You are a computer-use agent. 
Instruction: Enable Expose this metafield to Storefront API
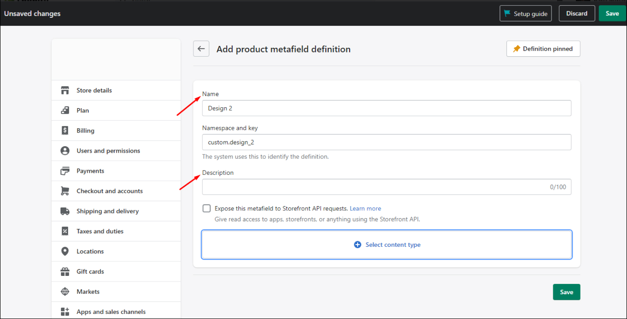(206, 208)
